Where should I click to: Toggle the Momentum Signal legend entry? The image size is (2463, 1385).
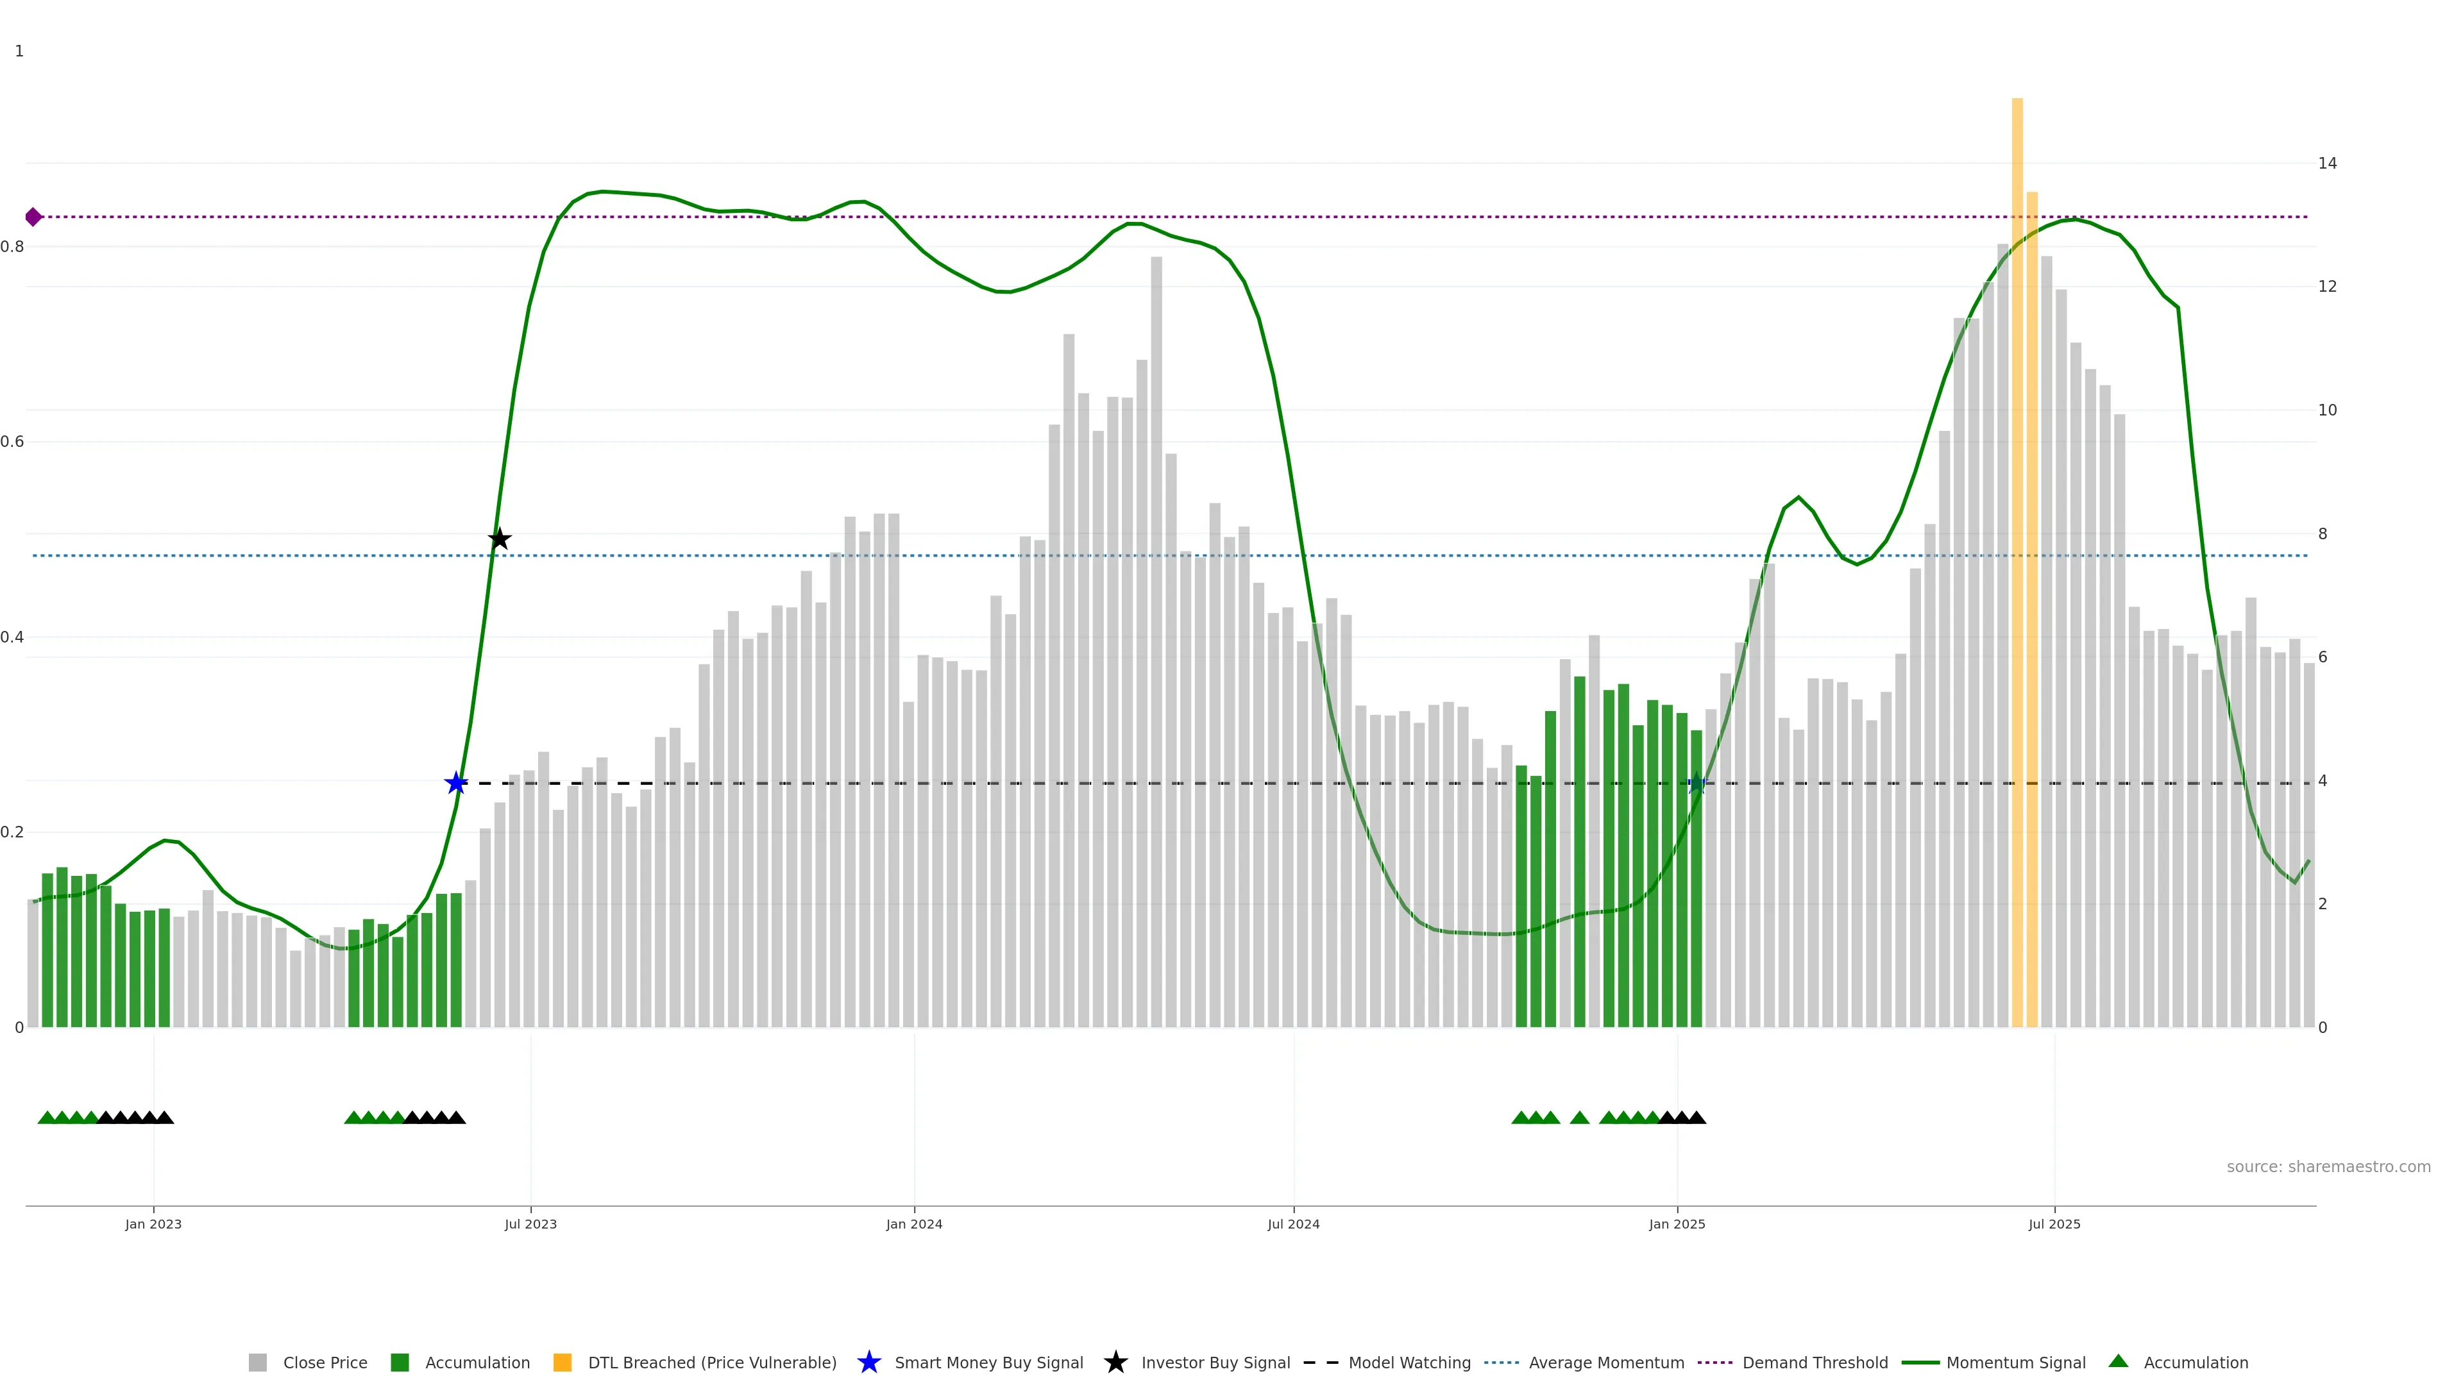pos(2015,1363)
